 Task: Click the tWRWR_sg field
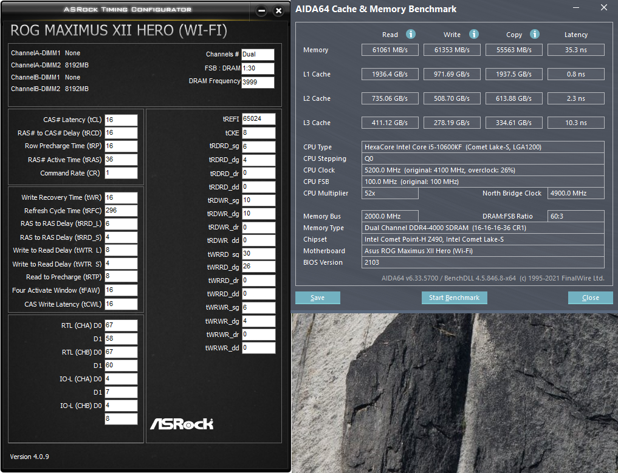pos(258,308)
